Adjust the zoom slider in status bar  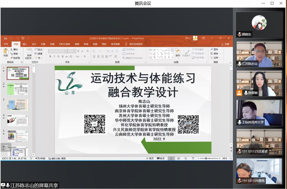206,158
